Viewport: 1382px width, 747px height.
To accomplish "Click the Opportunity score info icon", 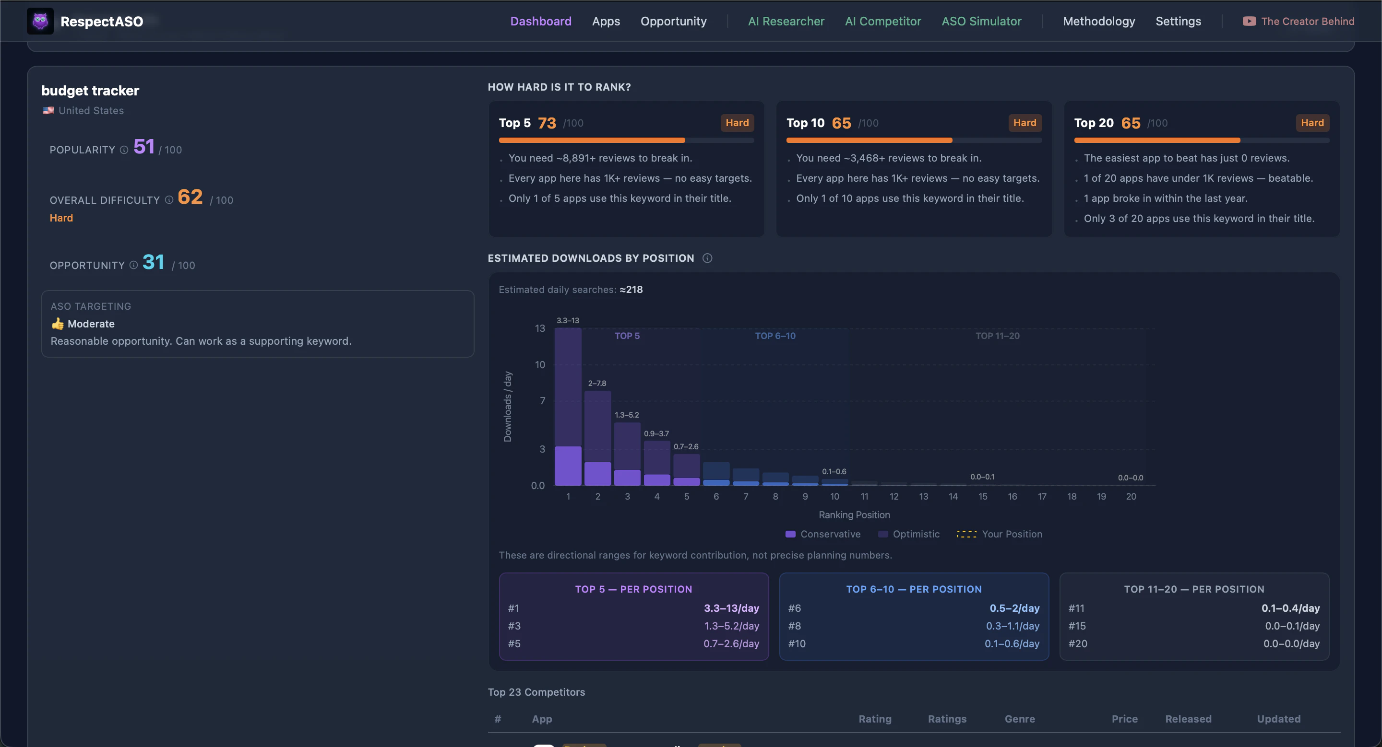I will [x=133, y=265].
